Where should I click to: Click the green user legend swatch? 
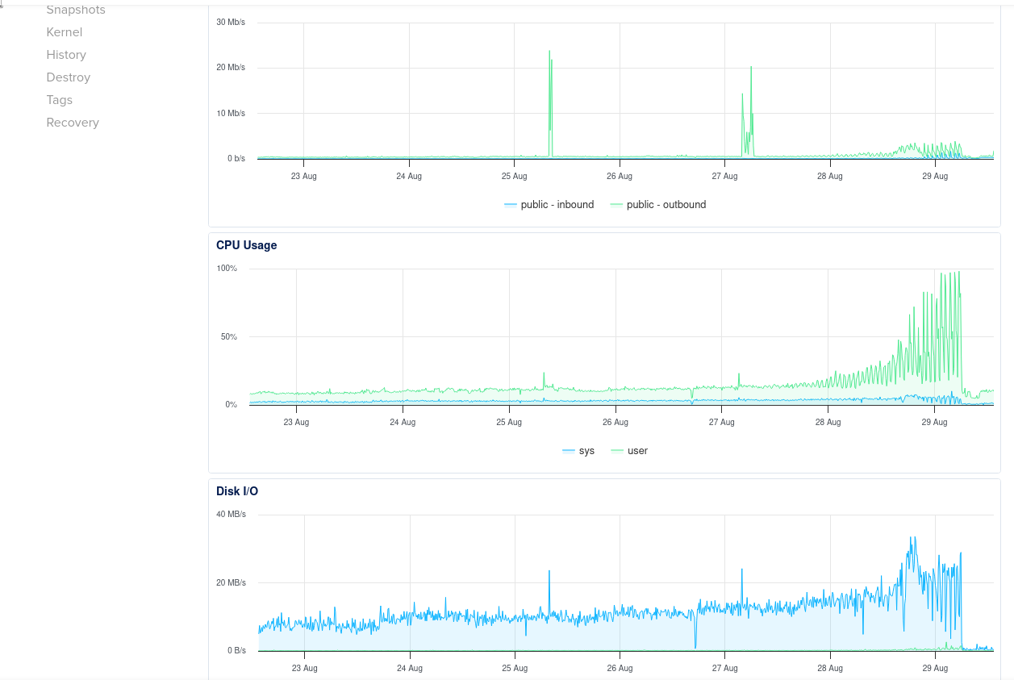click(618, 451)
